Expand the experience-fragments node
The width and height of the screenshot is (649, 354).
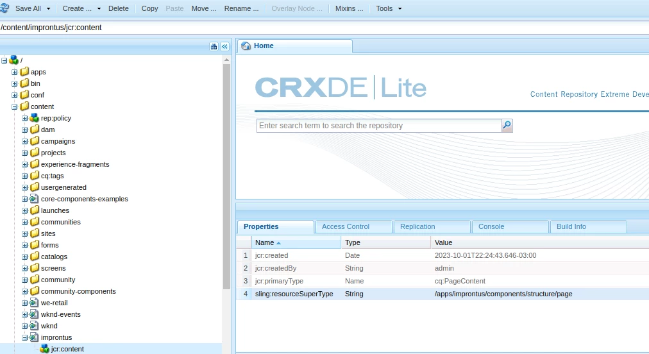(25, 164)
